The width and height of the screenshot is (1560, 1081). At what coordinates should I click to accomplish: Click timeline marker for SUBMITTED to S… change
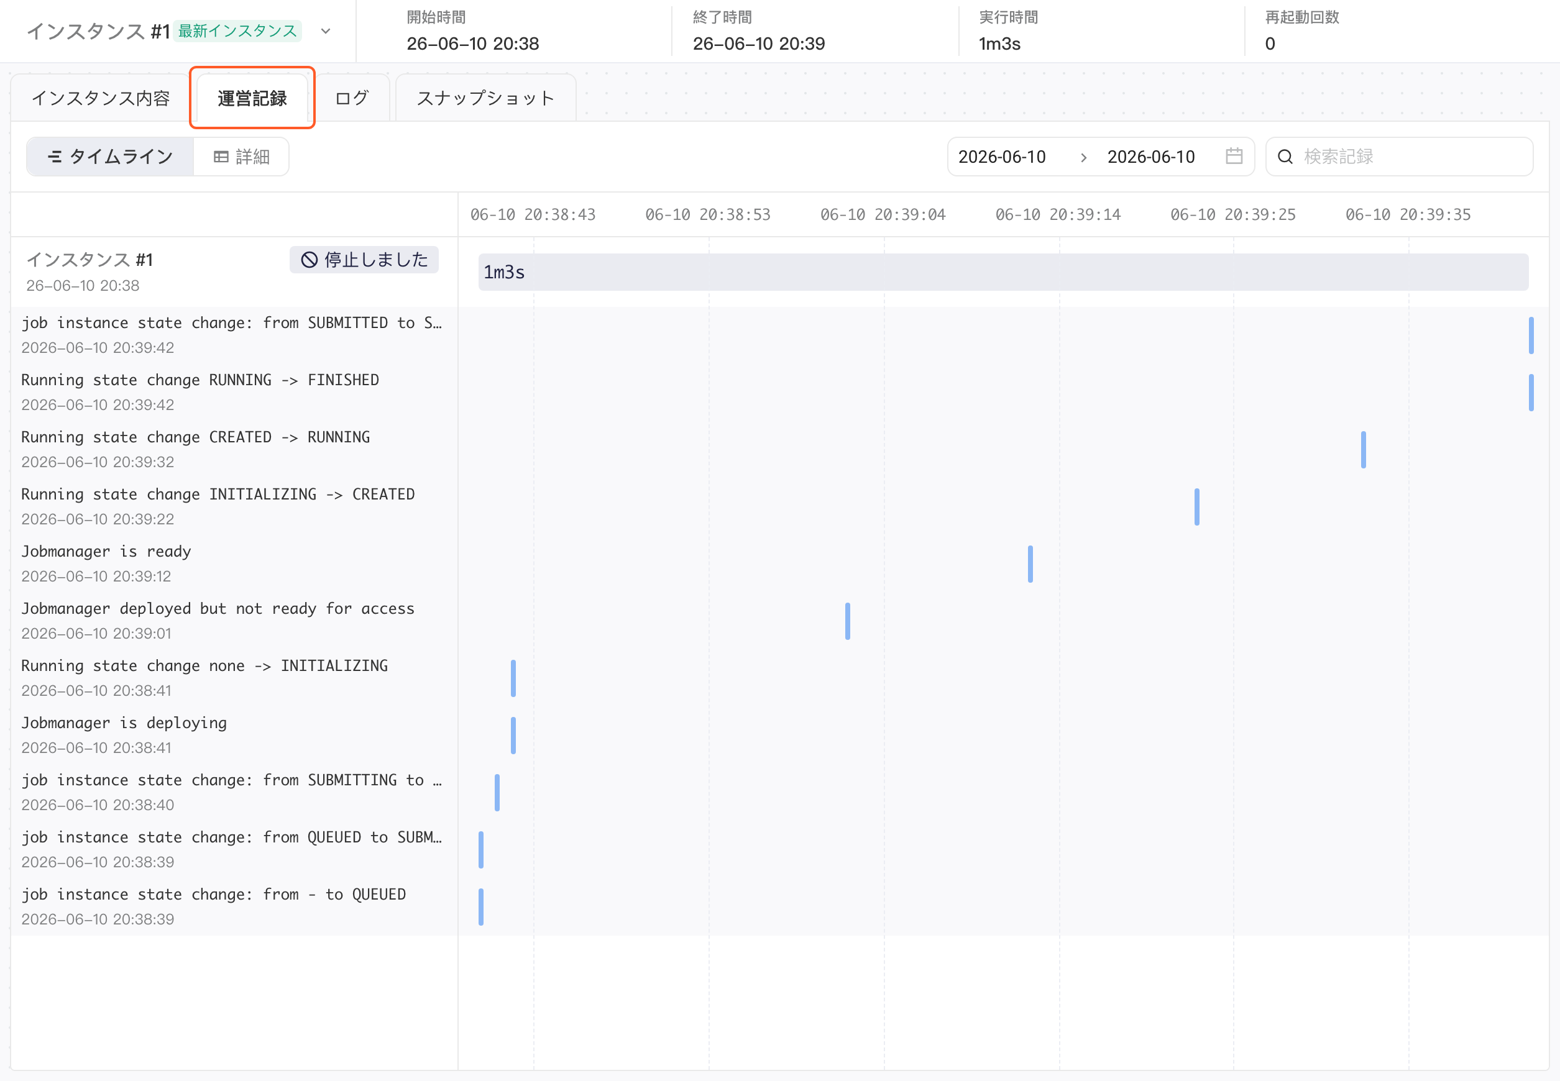click(x=1531, y=335)
